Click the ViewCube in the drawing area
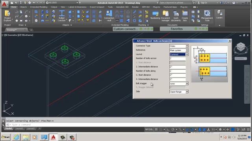Viewport: 252px width, 141px height. pos(241,47)
